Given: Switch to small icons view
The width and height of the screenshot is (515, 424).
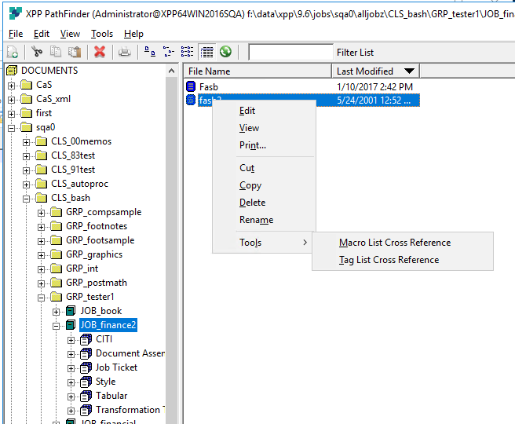Looking at the screenshot, I should [x=169, y=52].
